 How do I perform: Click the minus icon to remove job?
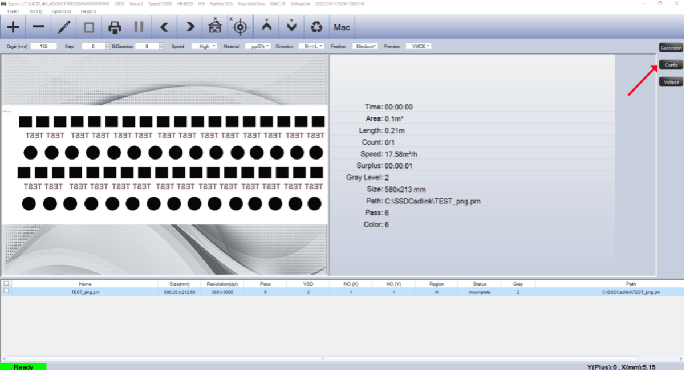[38, 27]
